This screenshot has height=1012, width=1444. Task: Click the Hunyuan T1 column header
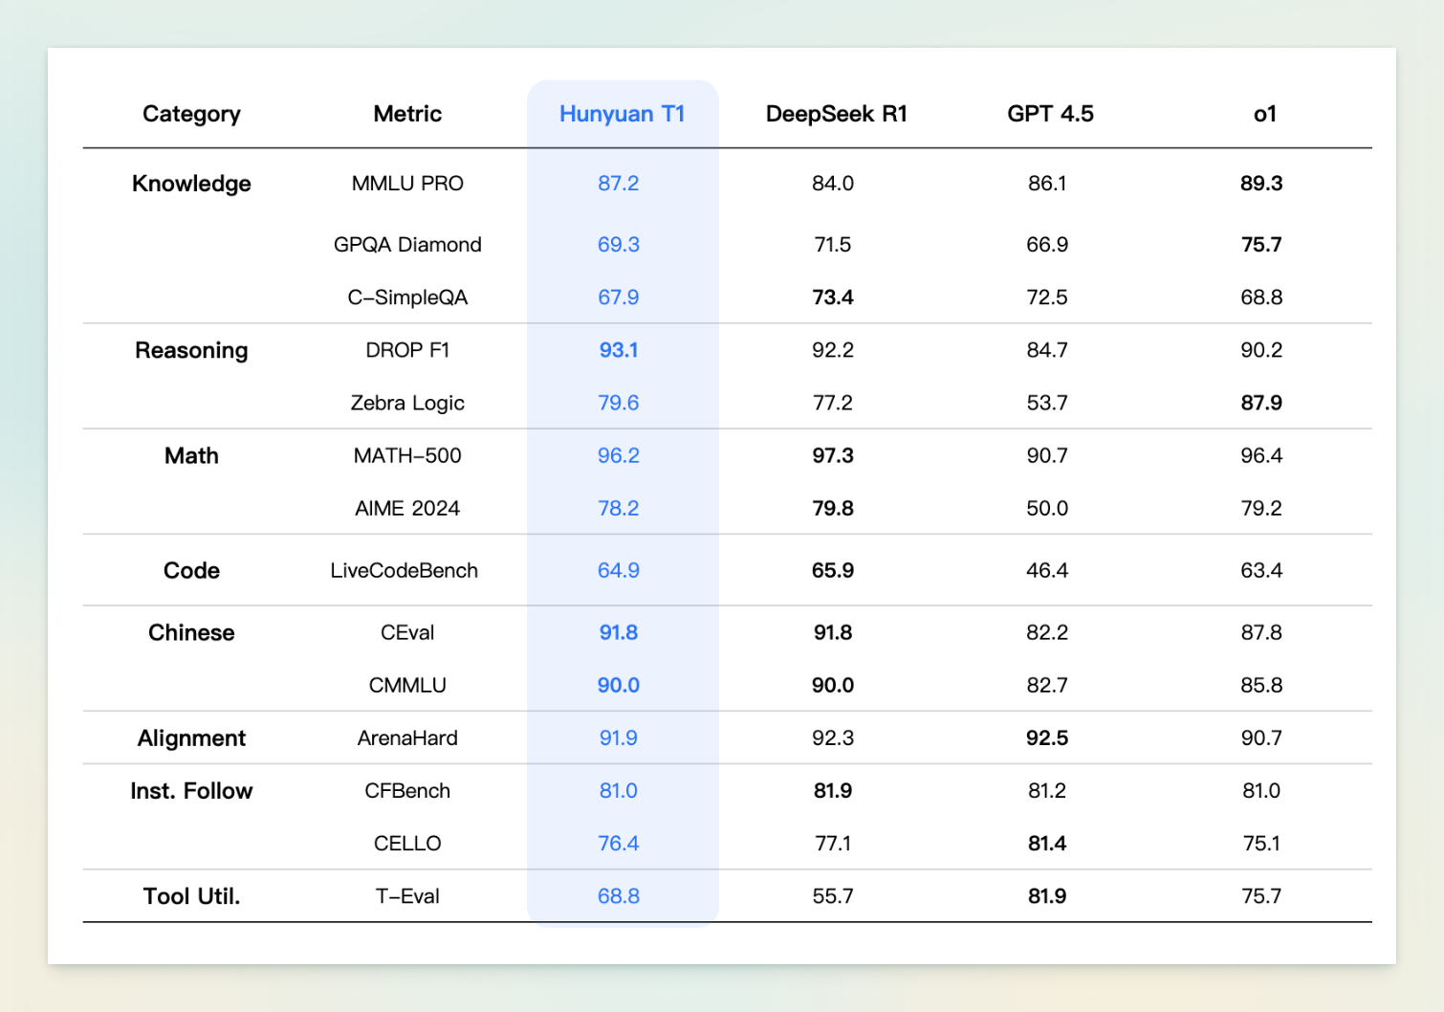(622, 114)
